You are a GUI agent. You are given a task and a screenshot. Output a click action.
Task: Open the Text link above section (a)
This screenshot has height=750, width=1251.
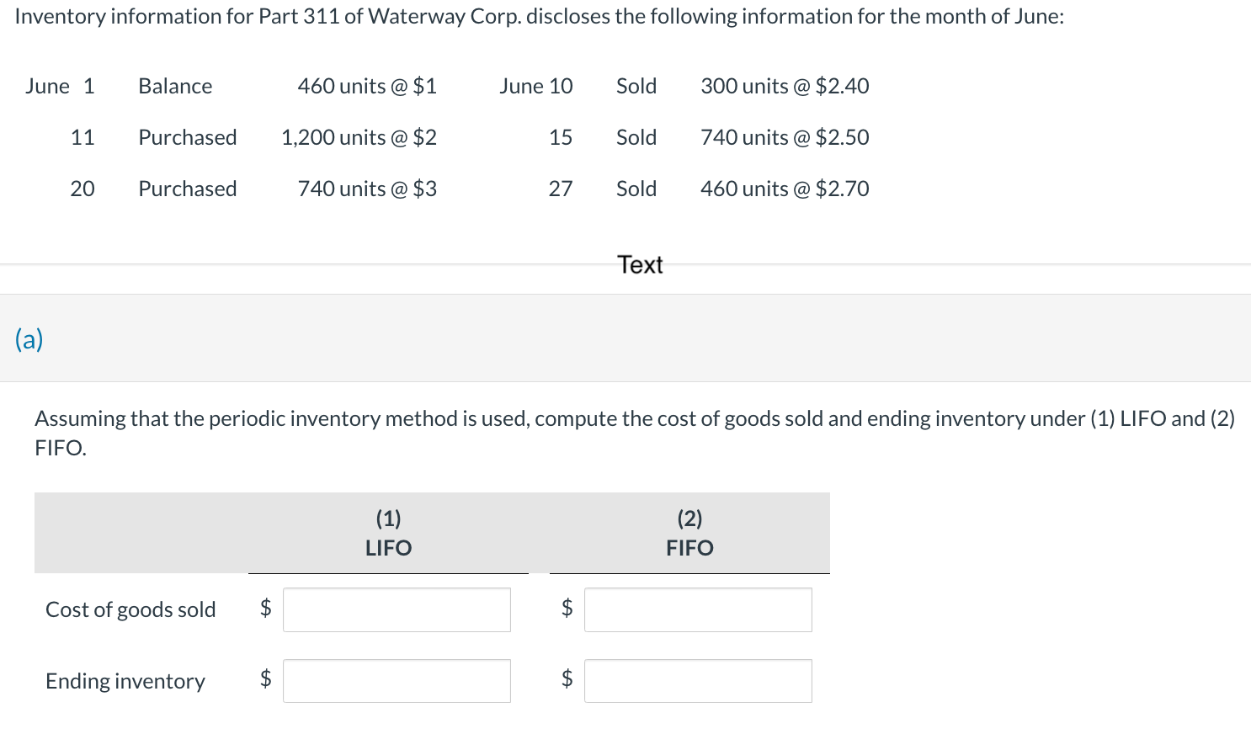click(641, 264)
